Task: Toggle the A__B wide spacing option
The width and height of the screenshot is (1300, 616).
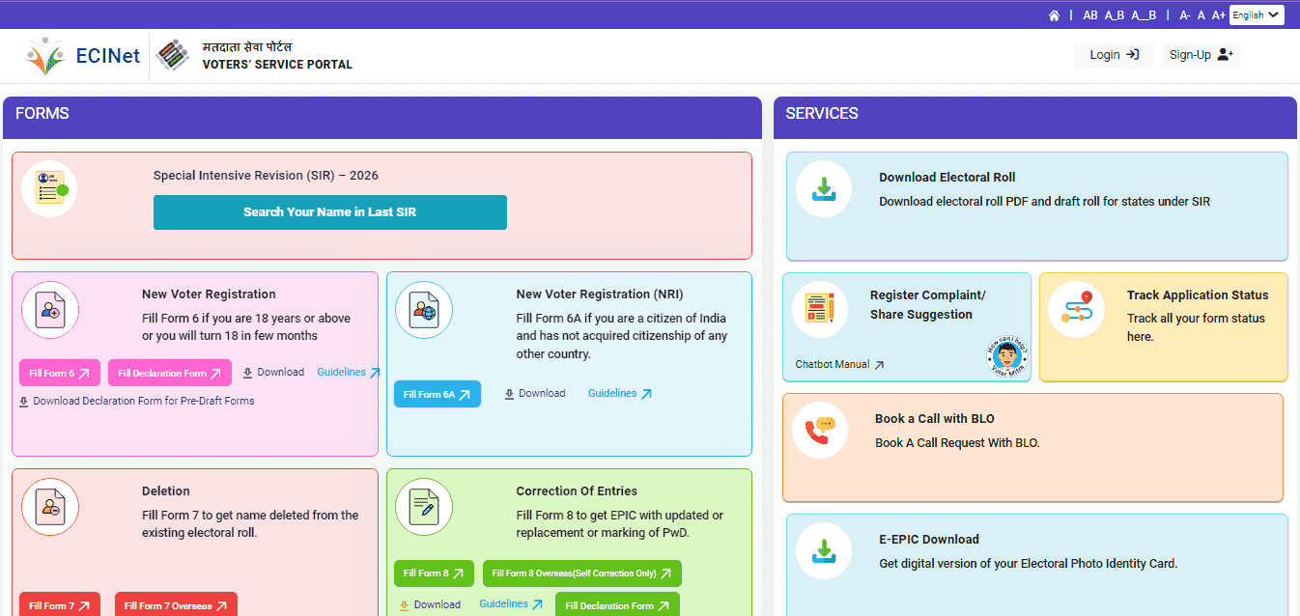Action: [x=1142, y=14]
